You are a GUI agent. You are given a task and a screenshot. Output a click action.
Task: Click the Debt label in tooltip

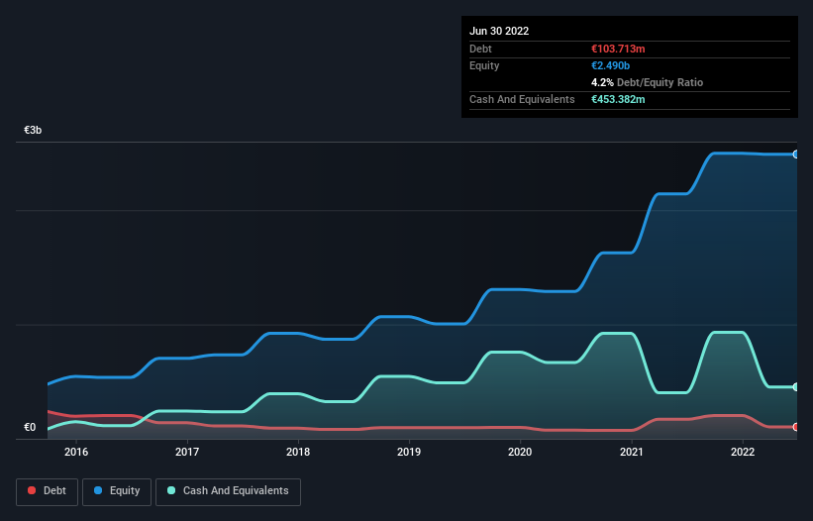(480, 49)
